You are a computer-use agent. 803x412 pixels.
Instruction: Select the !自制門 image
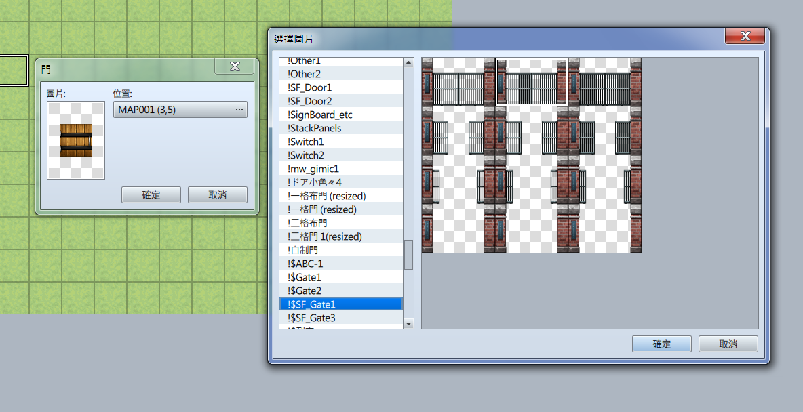coord(341,250)
